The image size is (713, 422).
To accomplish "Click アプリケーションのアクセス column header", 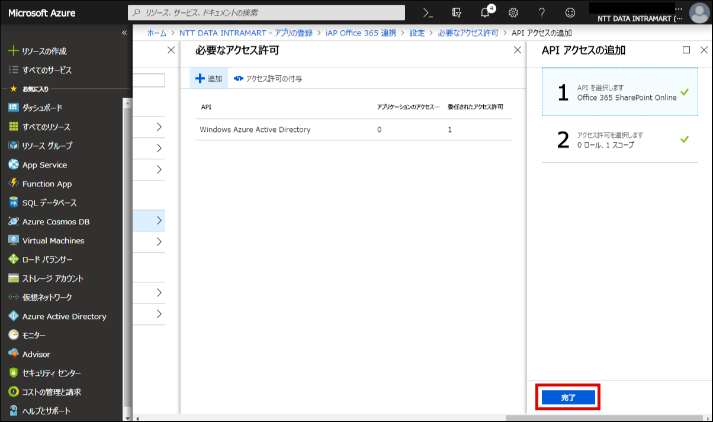I will (x=409, y=107).
